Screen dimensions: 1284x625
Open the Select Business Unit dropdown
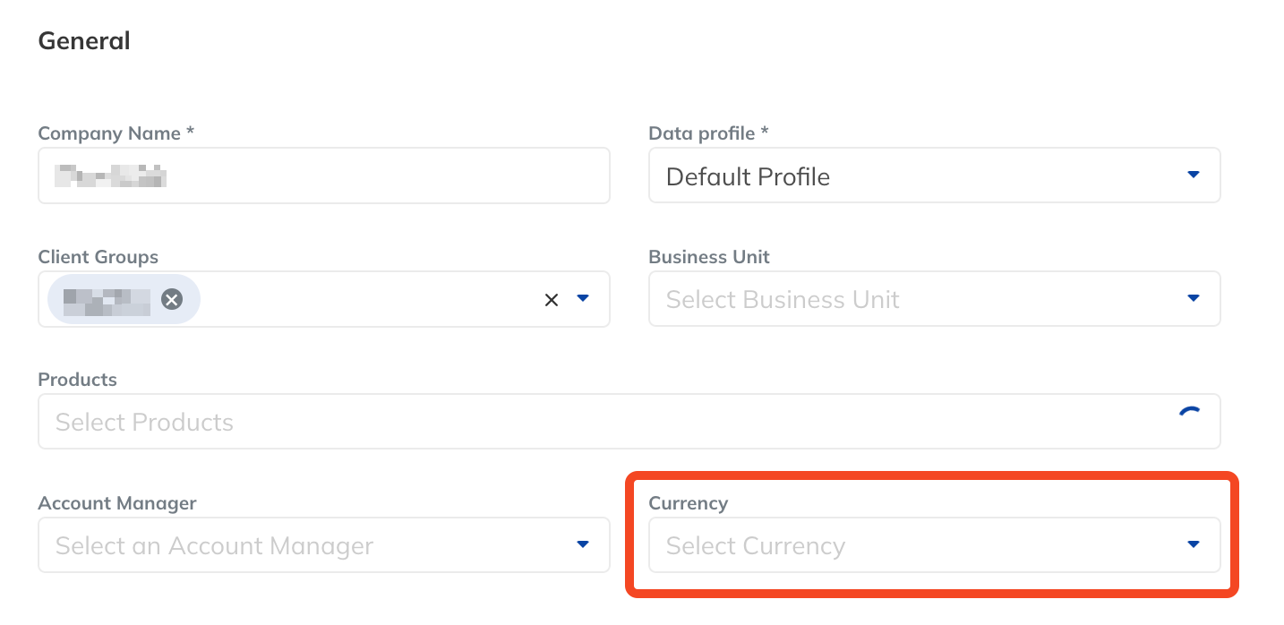[934, 299]
